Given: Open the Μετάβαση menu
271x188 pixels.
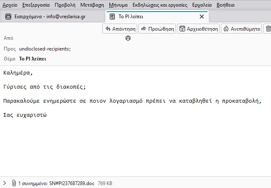Looking at the screenshot, I should pyautogui.click(x=92, y=5).
